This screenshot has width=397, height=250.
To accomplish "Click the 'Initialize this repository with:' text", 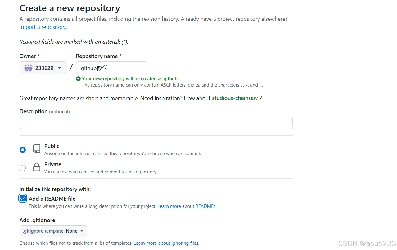I will pyautogui.click(x=55, y=189).
